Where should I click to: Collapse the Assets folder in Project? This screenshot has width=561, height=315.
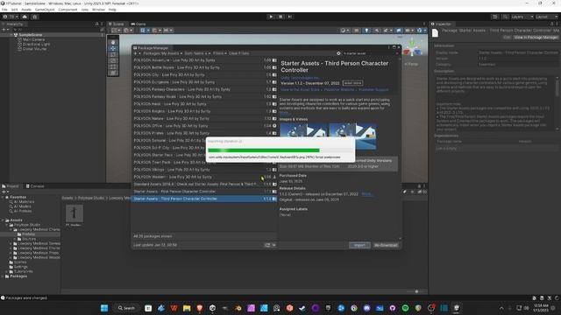point(3,220)
